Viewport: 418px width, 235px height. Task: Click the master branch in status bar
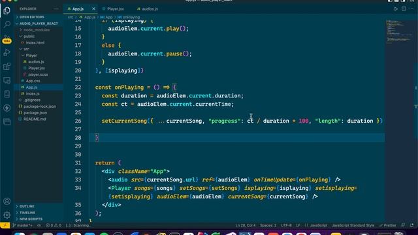click(23, 225)
